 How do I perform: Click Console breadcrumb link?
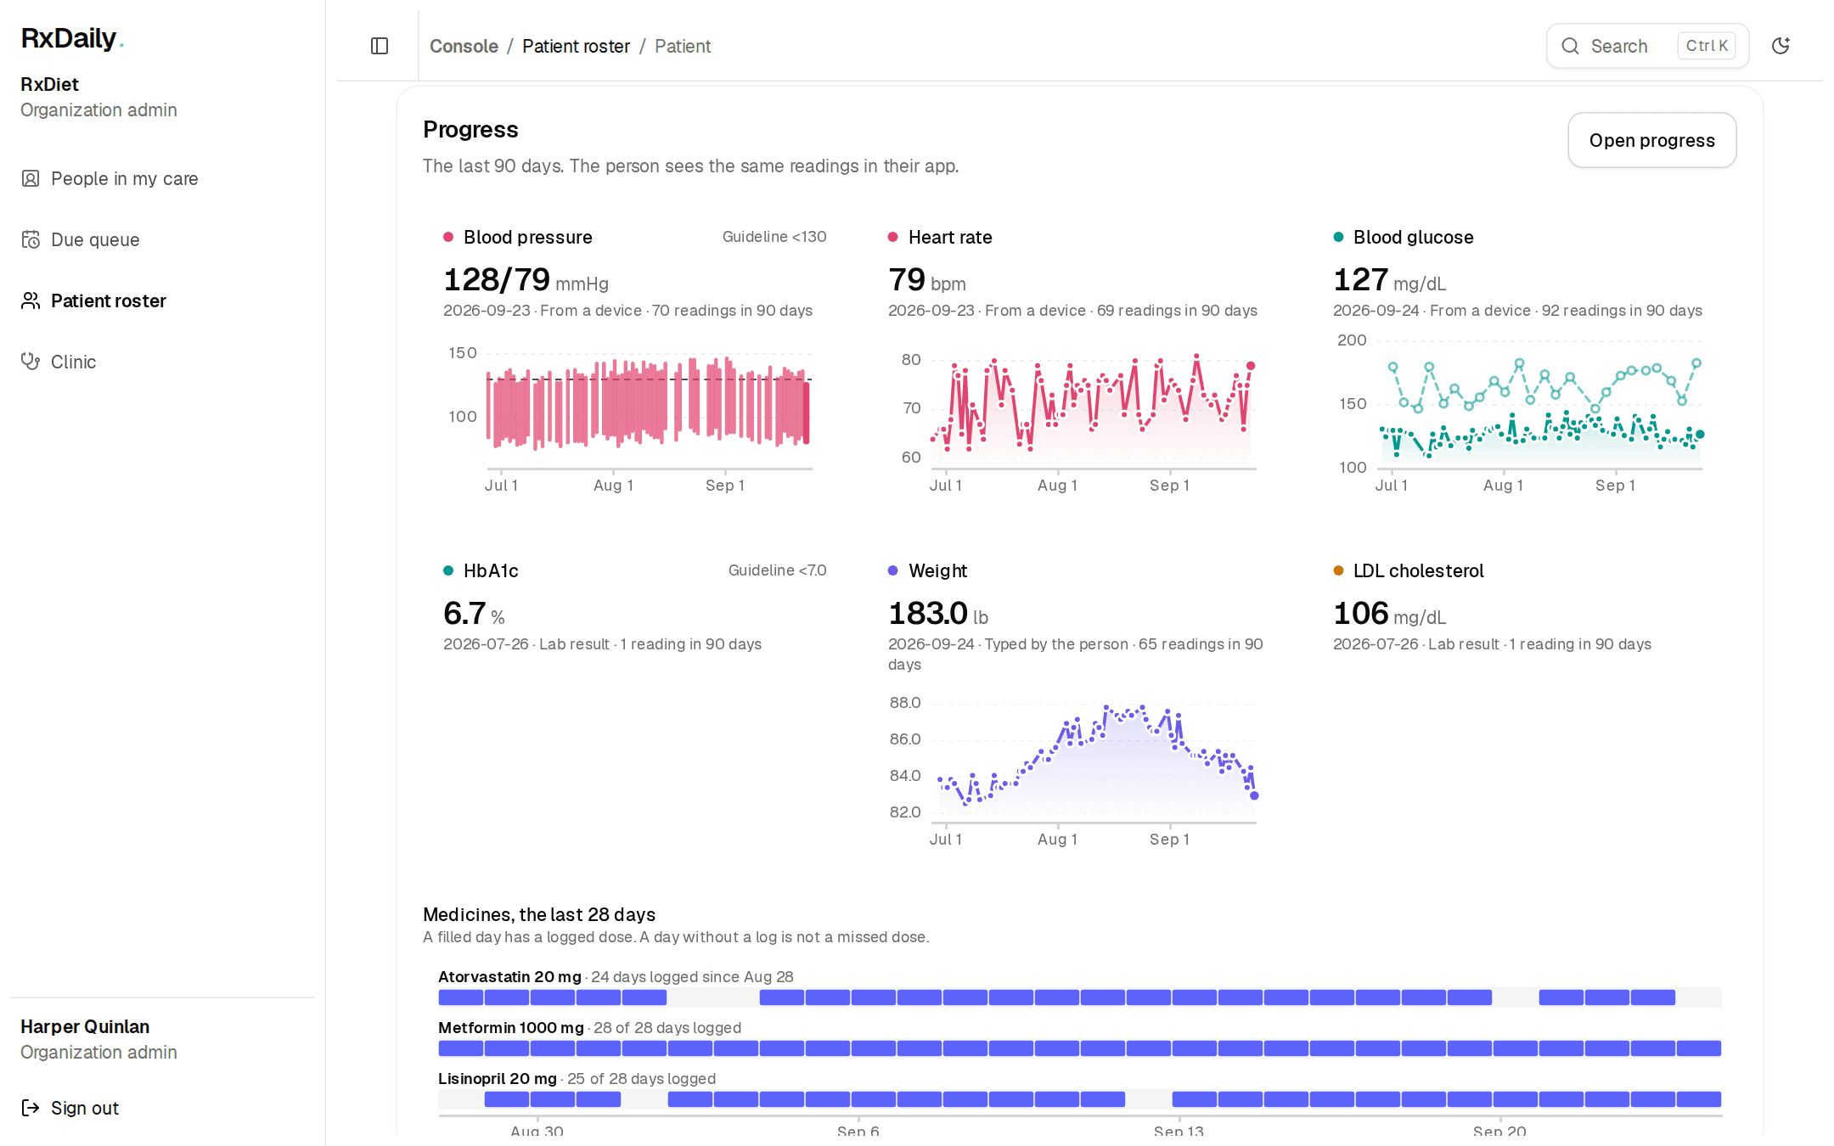click(x=464, y=46)
